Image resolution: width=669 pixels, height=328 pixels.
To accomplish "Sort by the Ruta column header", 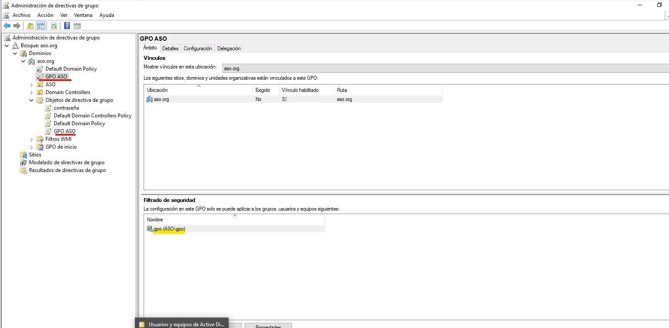I will pyautogui.click(x=388, y=90).
